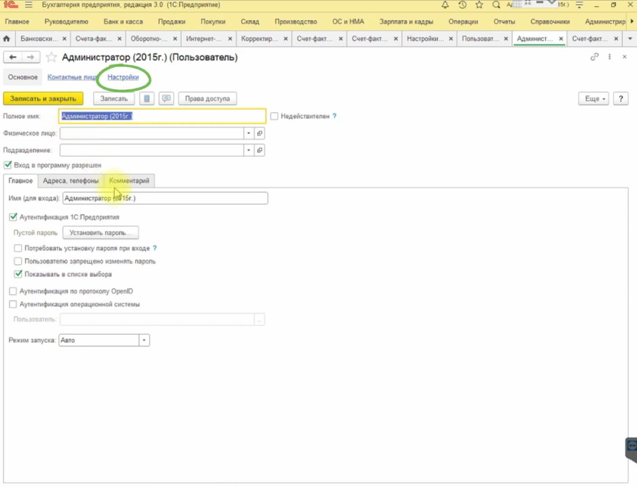Click Полное имя input field
This screenshot has height=487, width=637.
pos(162,116)
